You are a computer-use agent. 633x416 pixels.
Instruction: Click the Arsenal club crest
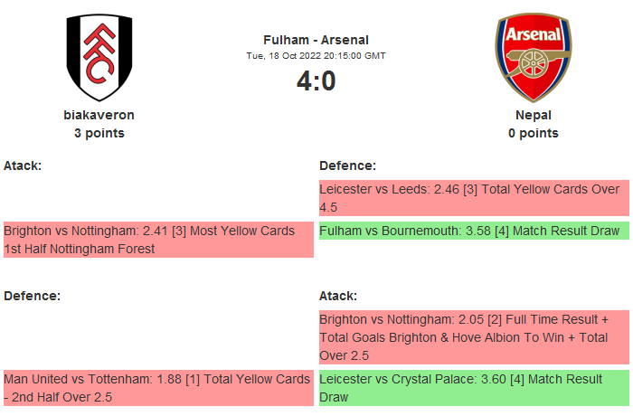[533, 57]
